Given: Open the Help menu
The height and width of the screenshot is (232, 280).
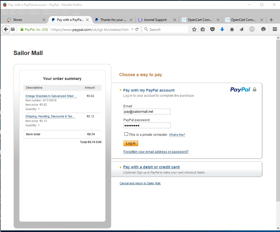Looking at the screenshot, I should [76, 12].
